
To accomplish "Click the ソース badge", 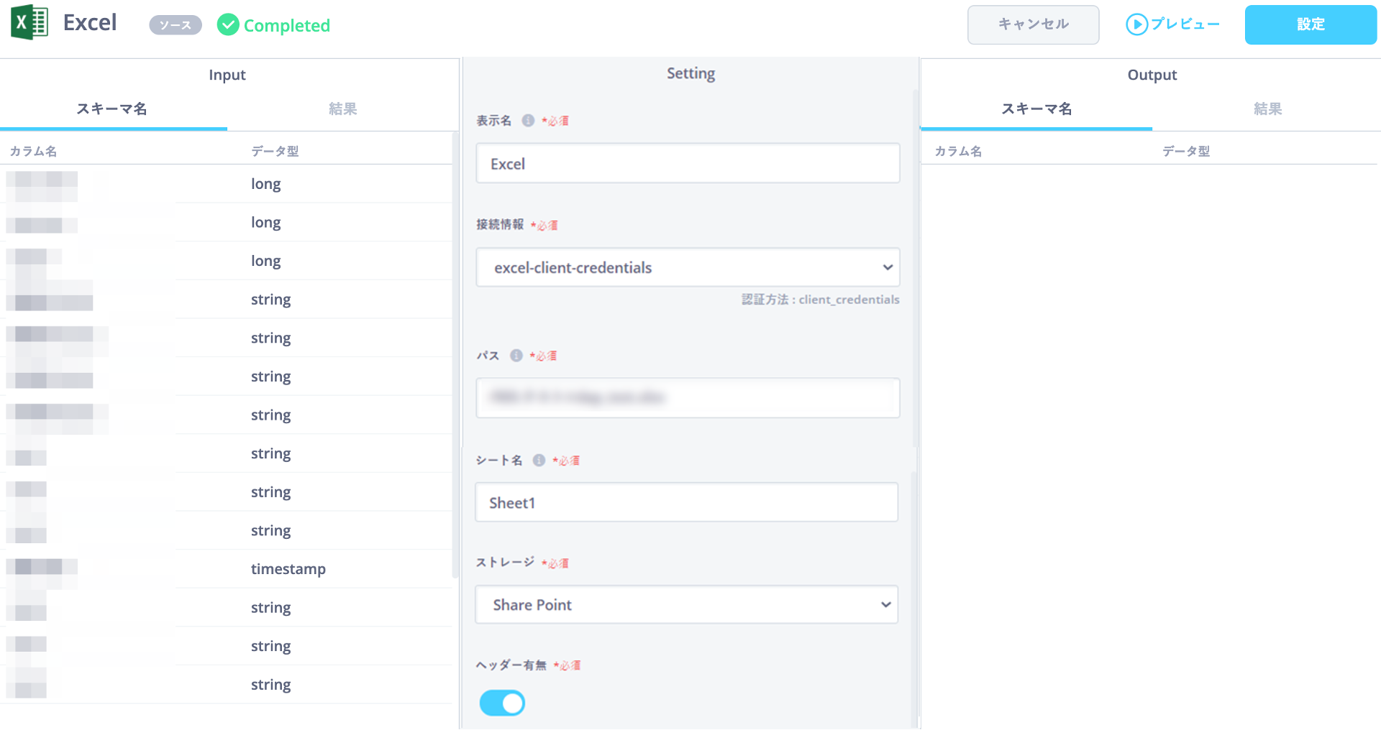I will pos(176,25).
